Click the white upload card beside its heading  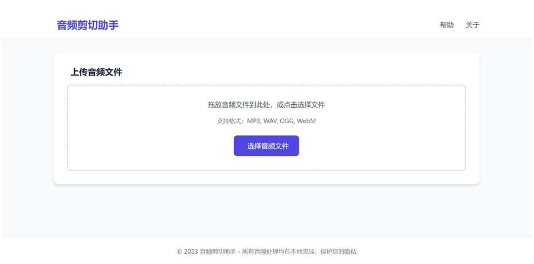click(x=287, y=72)
